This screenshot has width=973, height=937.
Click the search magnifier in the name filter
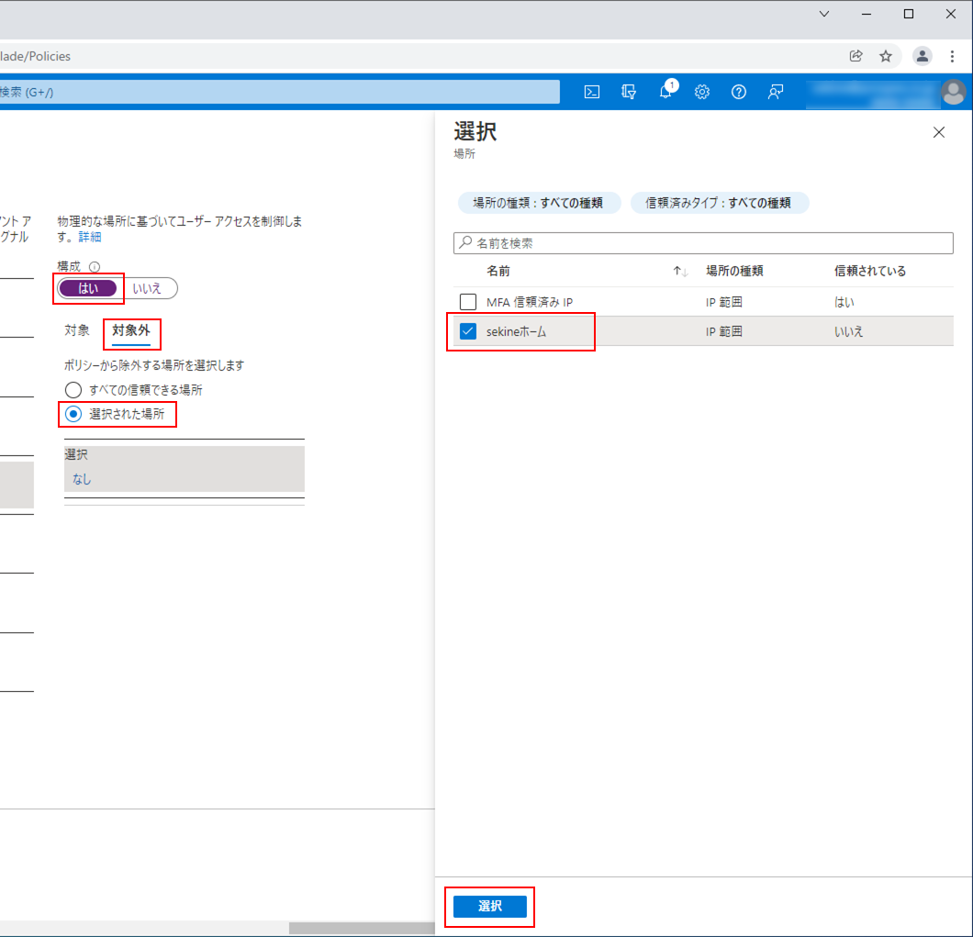tap(465, 242)
